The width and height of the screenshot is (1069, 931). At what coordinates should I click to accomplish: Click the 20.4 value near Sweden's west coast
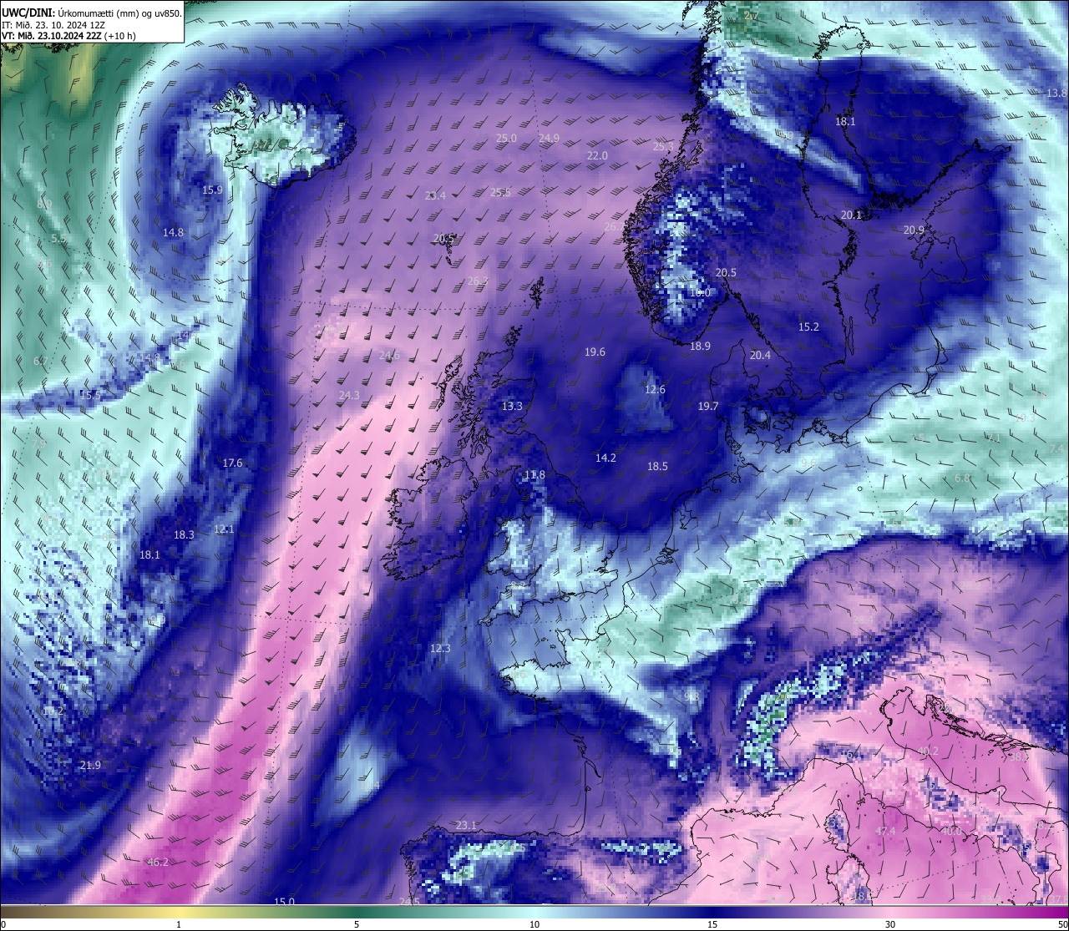pos(760,355)
